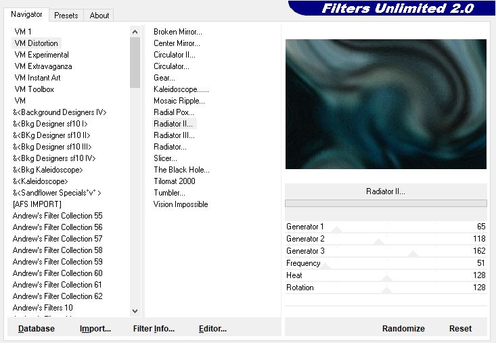Click Randomize to shuffle filter settings

click(x=403, y=329)
